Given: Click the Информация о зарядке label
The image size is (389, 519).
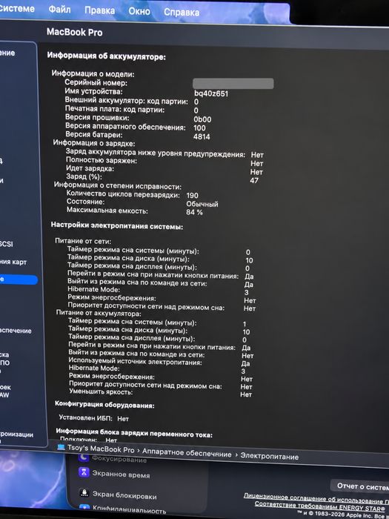Looking at the screenshot, I should click(x=94, y=143).
